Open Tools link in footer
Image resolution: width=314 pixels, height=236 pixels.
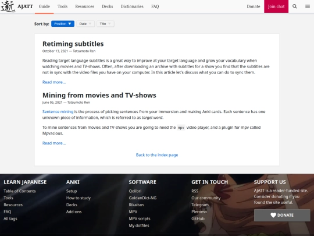8,198
